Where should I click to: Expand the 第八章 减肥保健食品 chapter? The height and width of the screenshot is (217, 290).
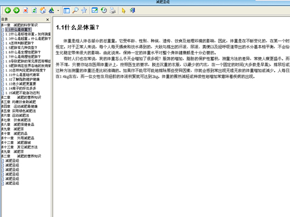click(x=18, y=124)
